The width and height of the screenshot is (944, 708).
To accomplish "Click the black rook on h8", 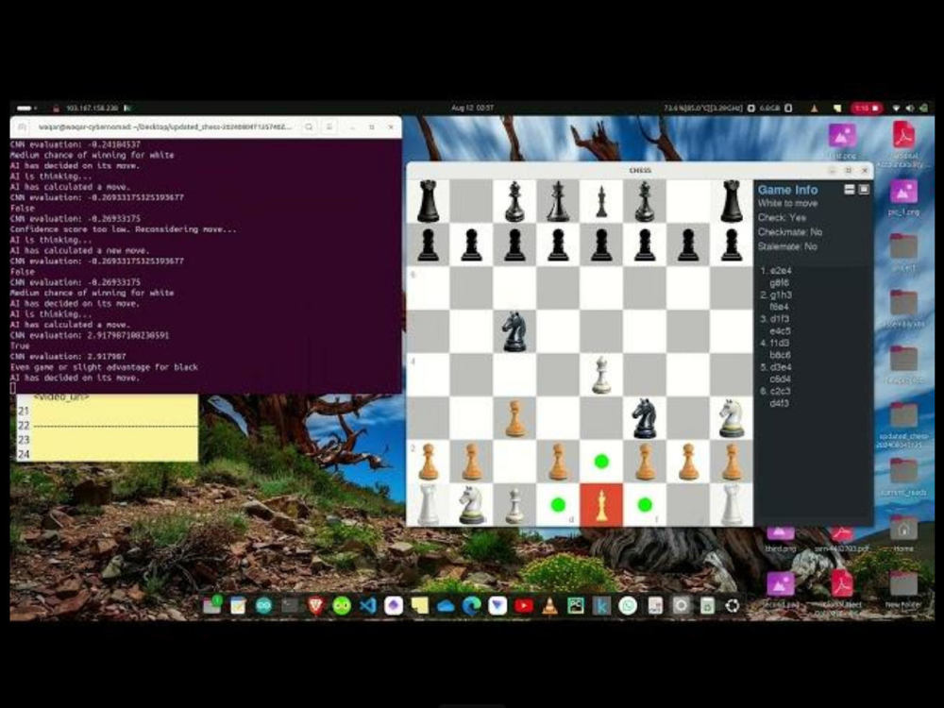I will pyautogui.click(x=731, y=201).
